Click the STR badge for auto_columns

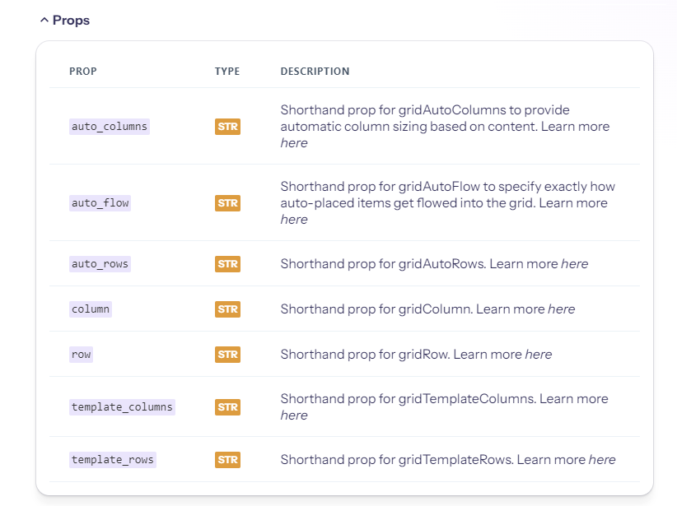point(227,127)
